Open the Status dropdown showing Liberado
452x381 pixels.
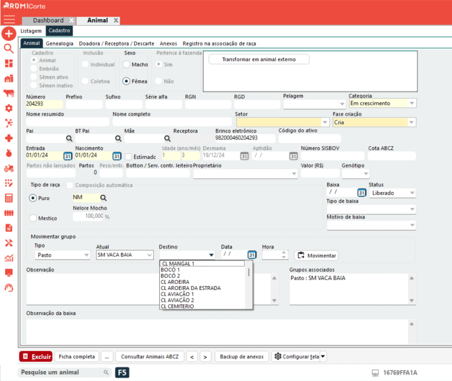coord(392,193)
